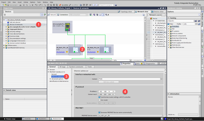Click the delete X icon in main toolbar
The image size is (204, 121).
tap(32, 5)
